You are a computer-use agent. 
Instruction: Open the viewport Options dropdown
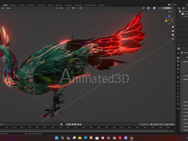coord(171,12)
